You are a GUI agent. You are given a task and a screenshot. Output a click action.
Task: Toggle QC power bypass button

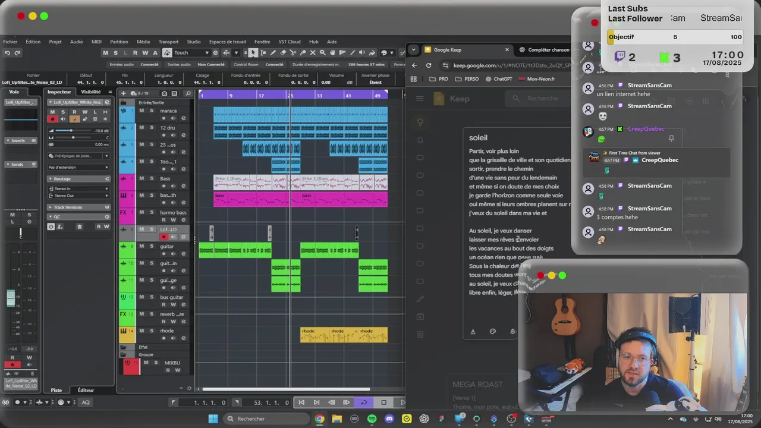(51, 226)
